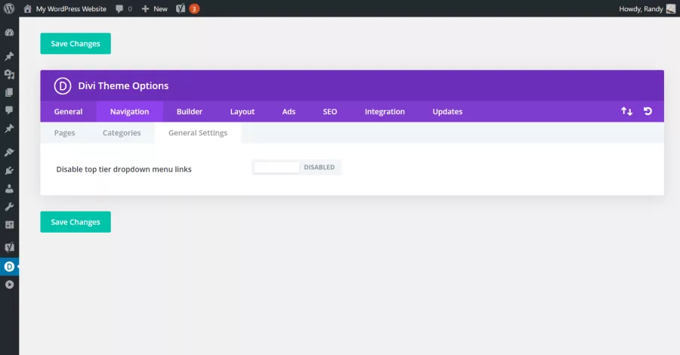Viewport: 680px width, 355px height.
Task: Click the reset to defaults icon
Action: (648, 111)
